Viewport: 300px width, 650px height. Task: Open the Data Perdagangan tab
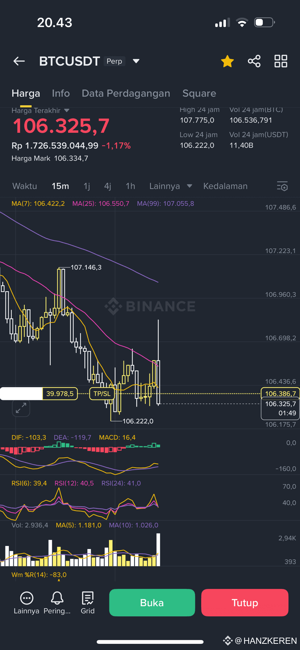tap(126, 93)
